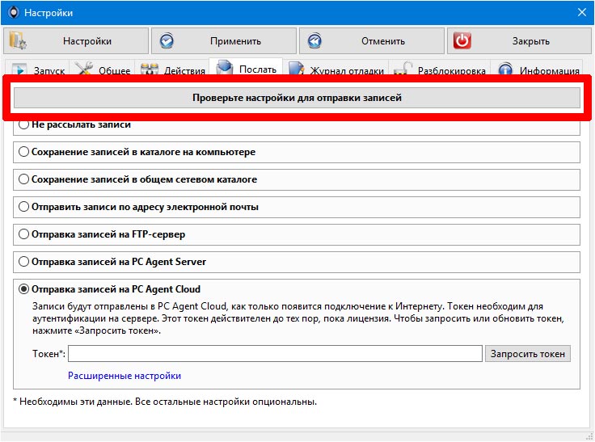Screen dimensions: 595x442
Task: Choose 'Отправка записей на PC Agent Server'
Action: 24,262
